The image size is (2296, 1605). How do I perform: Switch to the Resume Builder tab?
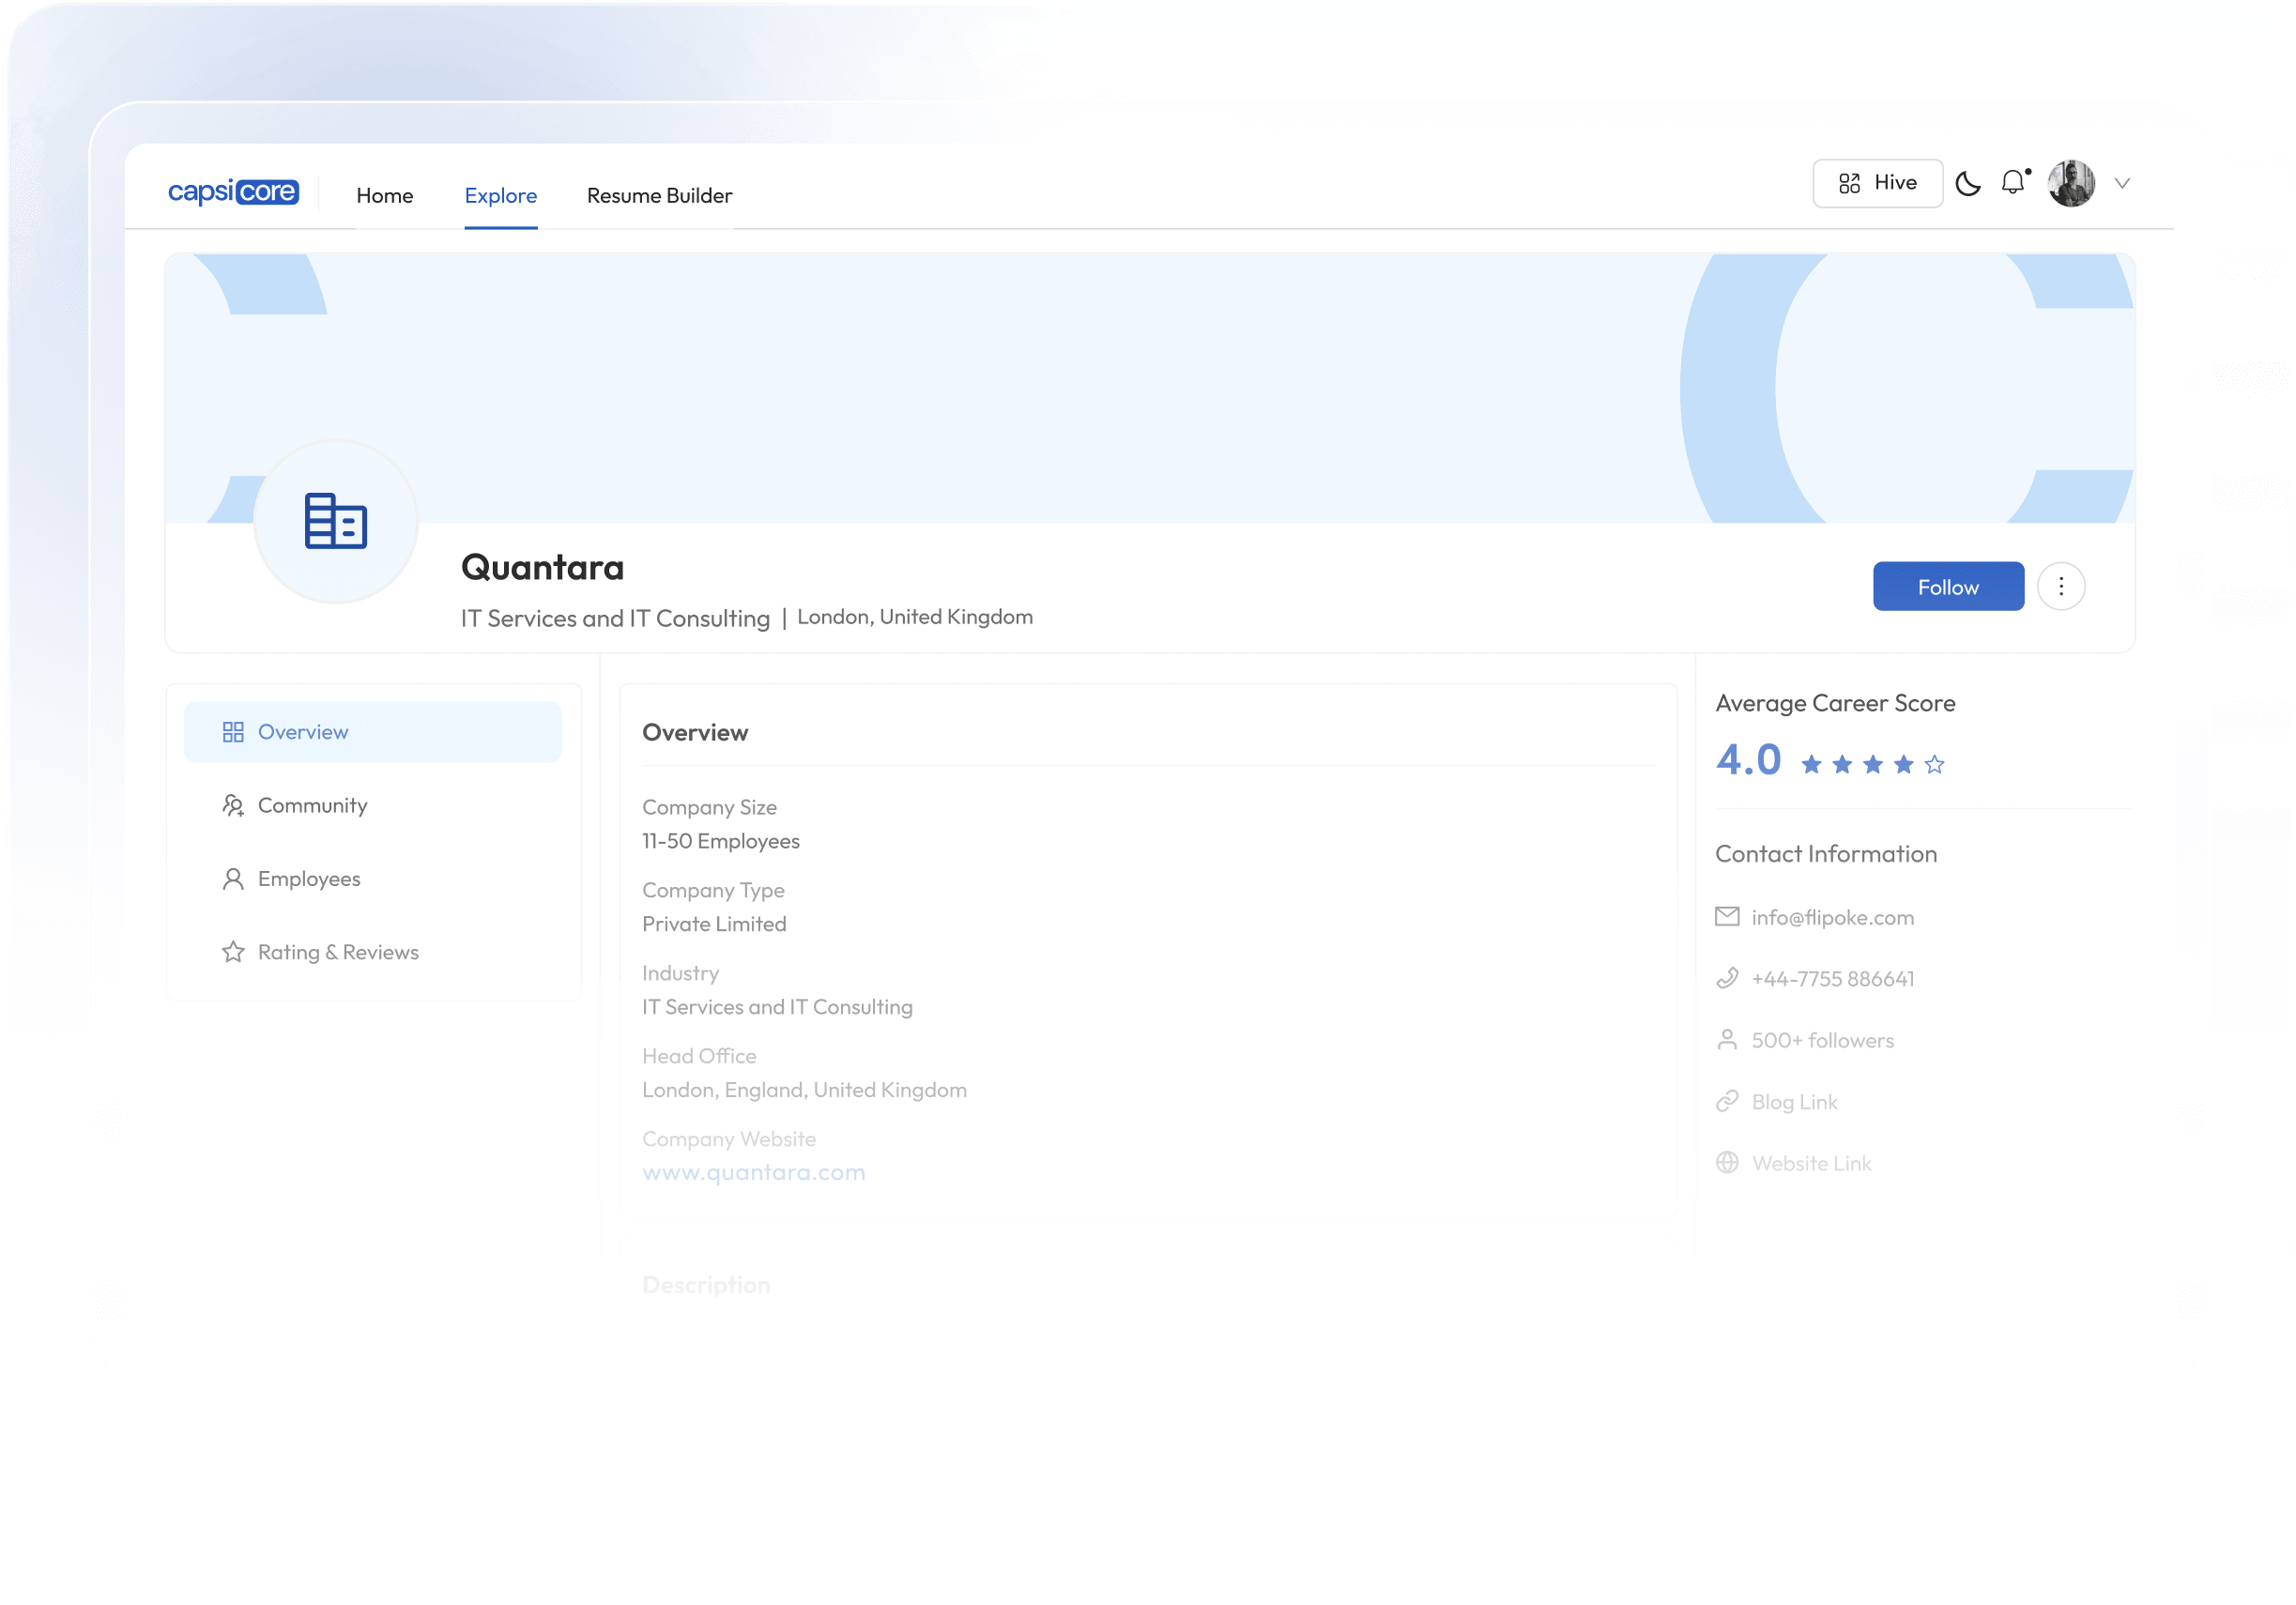pyautogui.click(x=660, y=195)
